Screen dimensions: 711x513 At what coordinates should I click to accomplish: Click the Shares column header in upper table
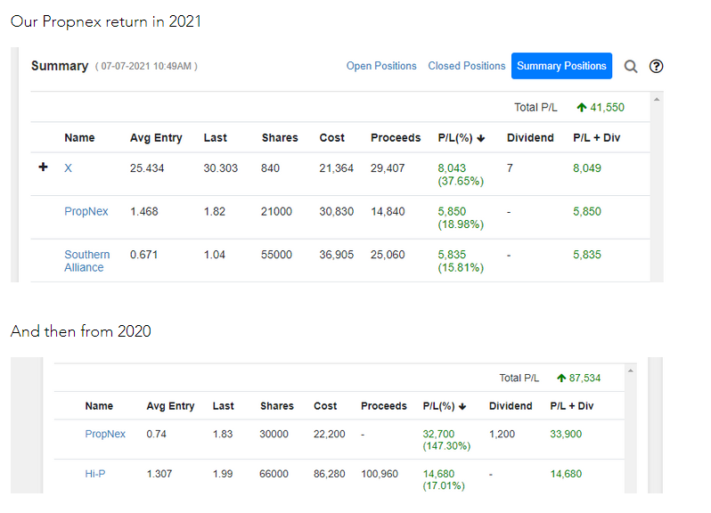tap(280, 138)
